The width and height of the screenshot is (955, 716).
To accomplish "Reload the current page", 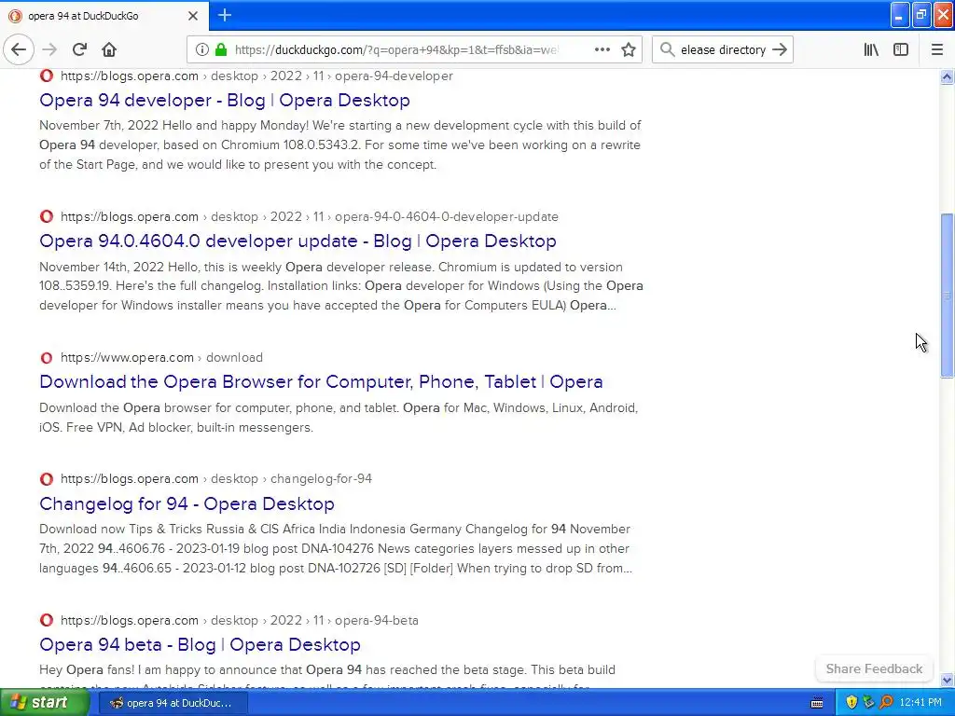I will [x=80, y=49].
